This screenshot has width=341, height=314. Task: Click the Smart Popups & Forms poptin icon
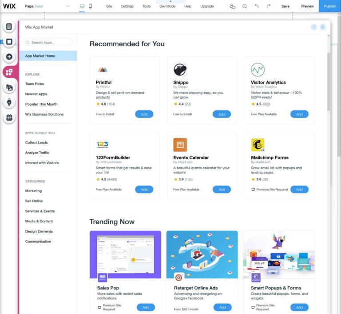click(256, 278)
